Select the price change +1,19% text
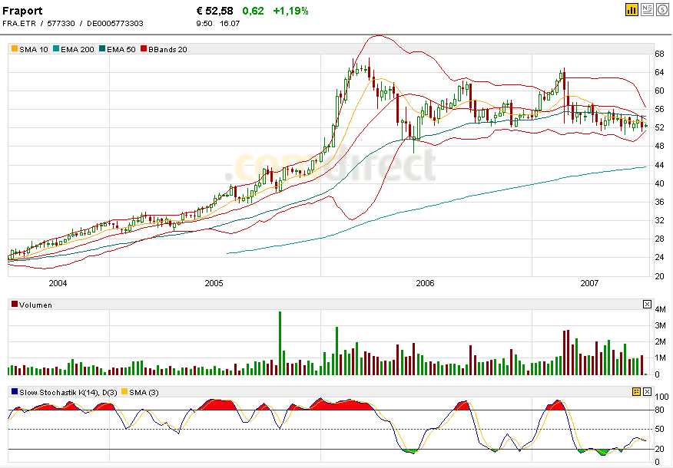Image resolution: width=673 pixels, height=468 pixels. tap(292, 11)
